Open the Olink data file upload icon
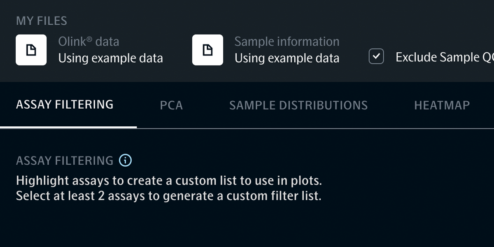 31,50
